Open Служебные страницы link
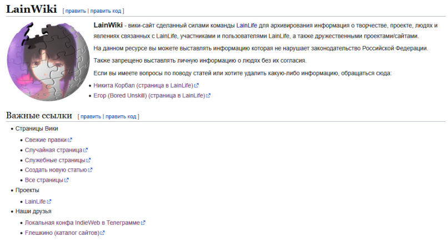This screenshot has width=448, height=242. tap(54, 160)
